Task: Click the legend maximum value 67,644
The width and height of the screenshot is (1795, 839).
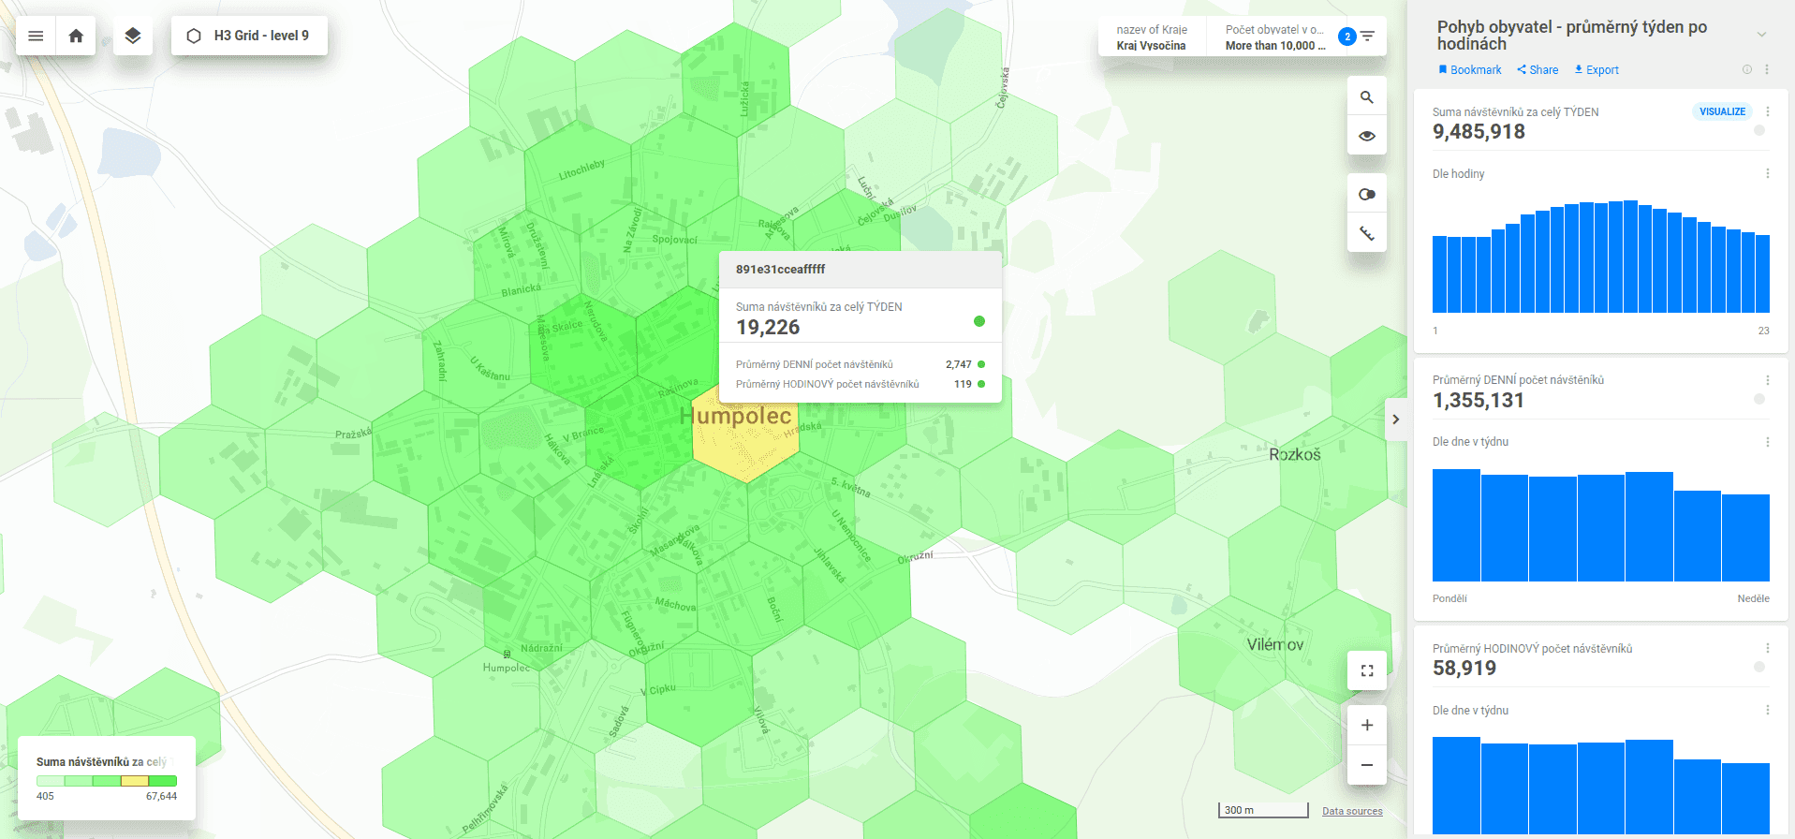Action: pos(161,796)
